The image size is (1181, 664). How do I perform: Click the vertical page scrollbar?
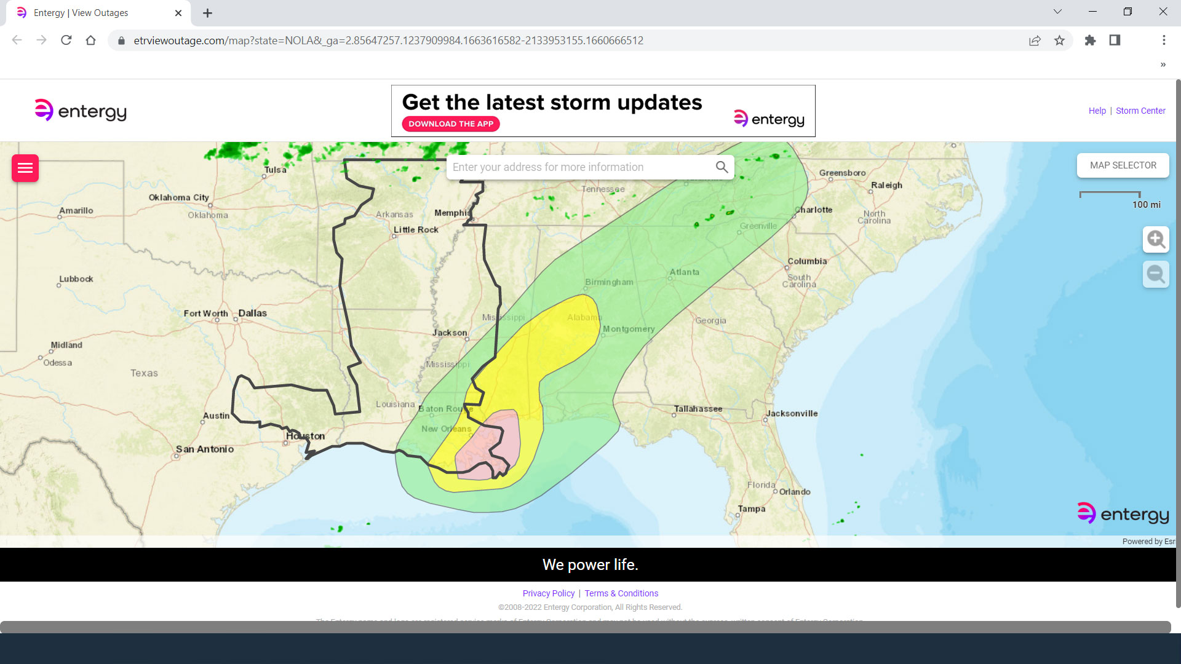[x=1178, y=344]
